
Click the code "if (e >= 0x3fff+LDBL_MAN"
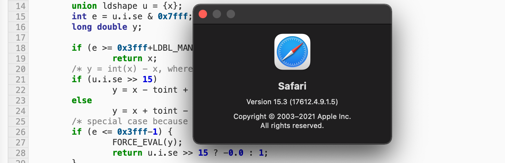(x=132, y=48)
